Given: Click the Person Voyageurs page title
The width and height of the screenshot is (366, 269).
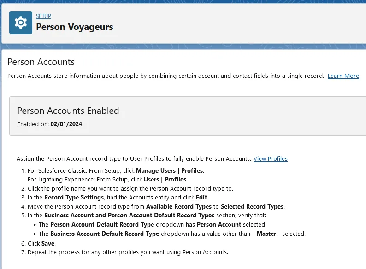Looking at the screenshot, I should (x=75, y=27).
